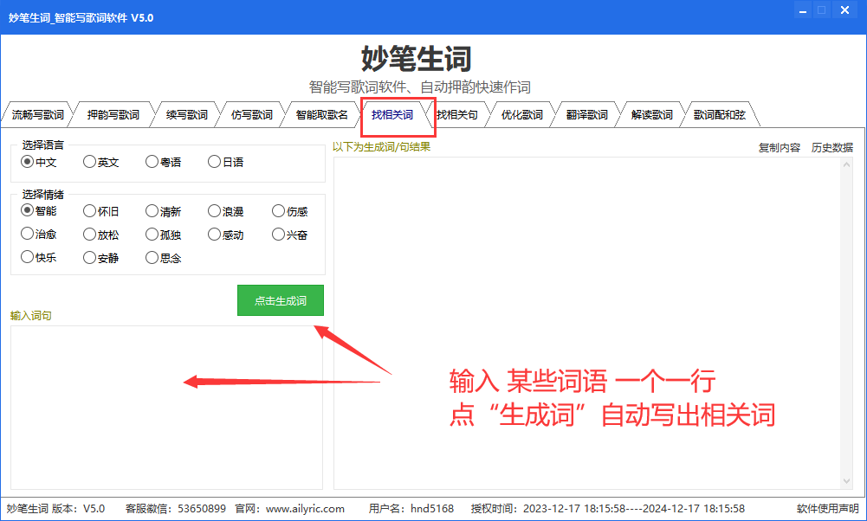Open the 续写歌词 tab
Image resolution: width=867 pixels, height=521 pixels.
tap(187, 115)
